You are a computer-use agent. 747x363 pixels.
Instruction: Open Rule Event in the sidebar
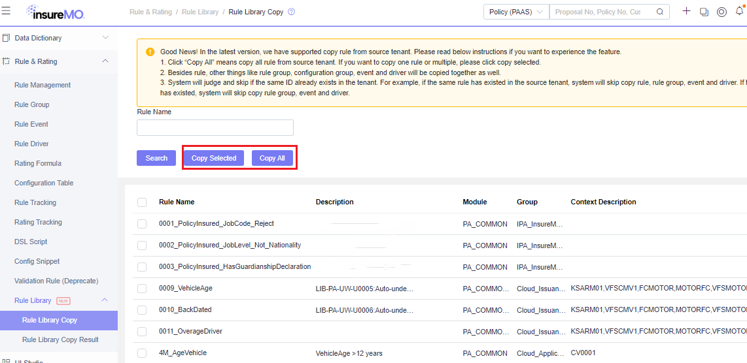point(31,124)
